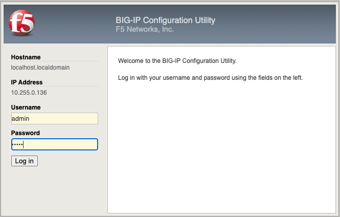Click the red f5 logo ball

pos(21,23)
